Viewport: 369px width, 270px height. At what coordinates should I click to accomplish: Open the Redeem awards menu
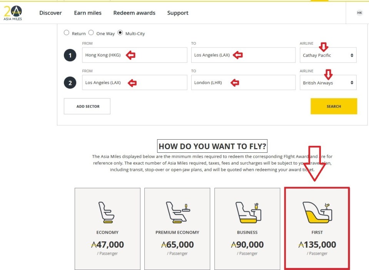(134, 13)
